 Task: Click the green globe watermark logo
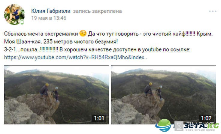click(x=164, y=125)
